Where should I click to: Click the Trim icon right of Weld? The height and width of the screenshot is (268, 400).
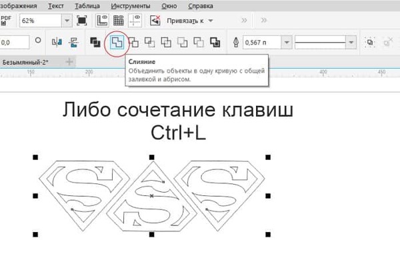tap(133, 43)
